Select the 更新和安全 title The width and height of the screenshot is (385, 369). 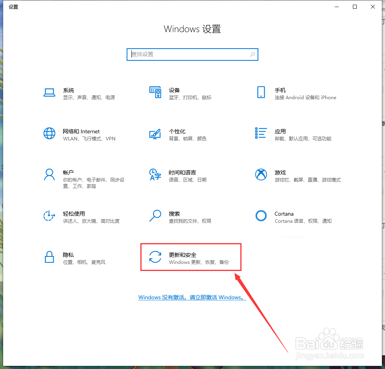pyautogui.click(x=182, y=255)
